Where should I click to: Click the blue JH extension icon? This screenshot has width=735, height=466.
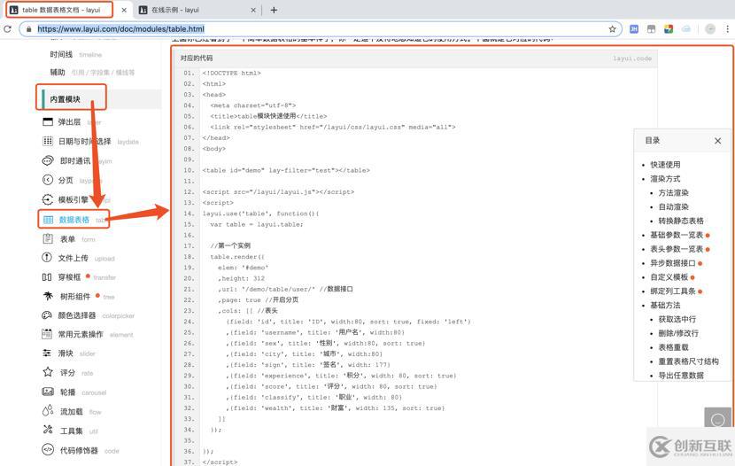click(x=634, y=29)
